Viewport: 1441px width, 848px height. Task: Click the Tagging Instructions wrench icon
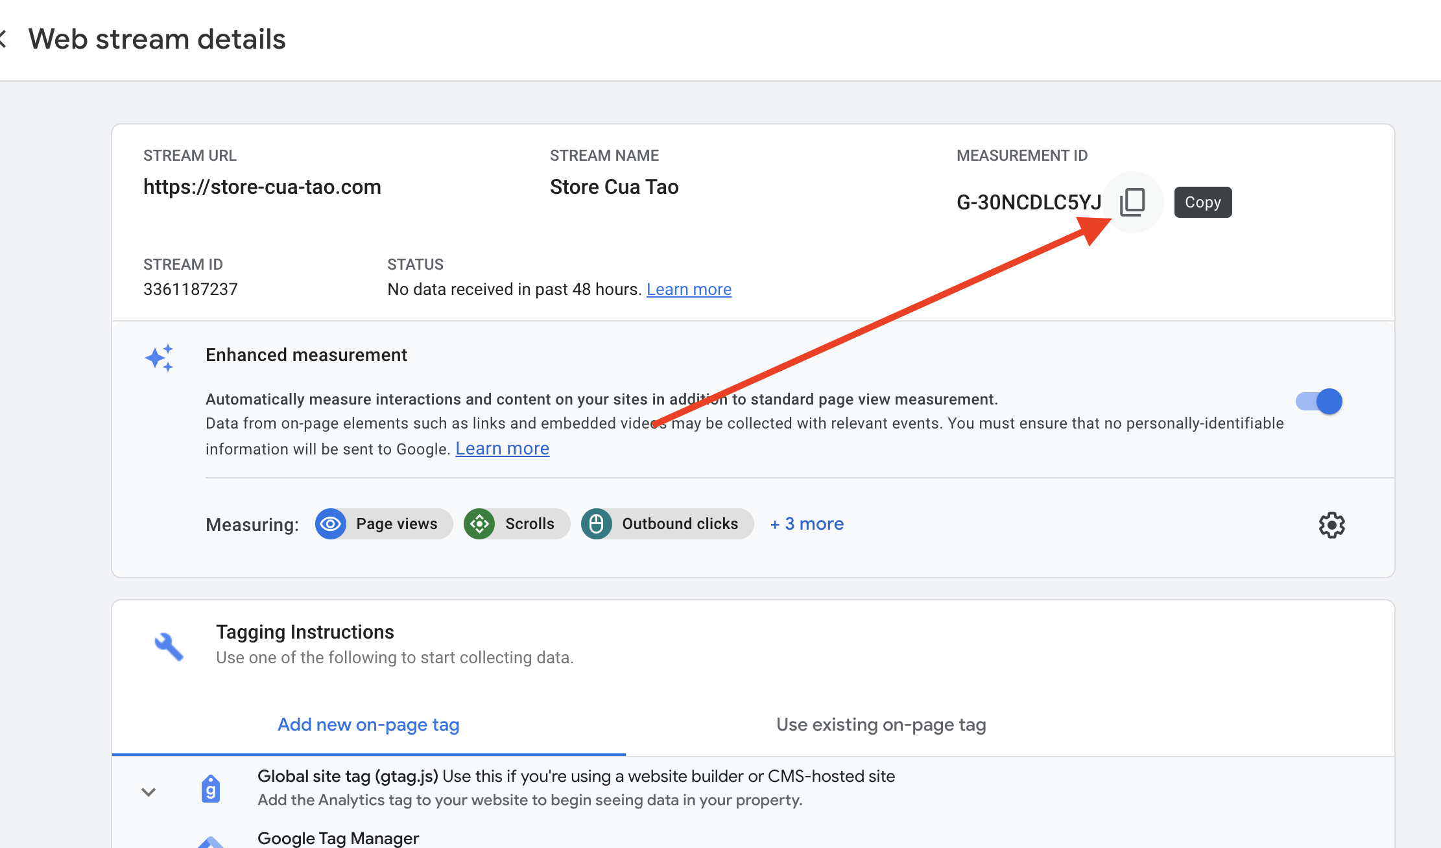tap(169, 646)
